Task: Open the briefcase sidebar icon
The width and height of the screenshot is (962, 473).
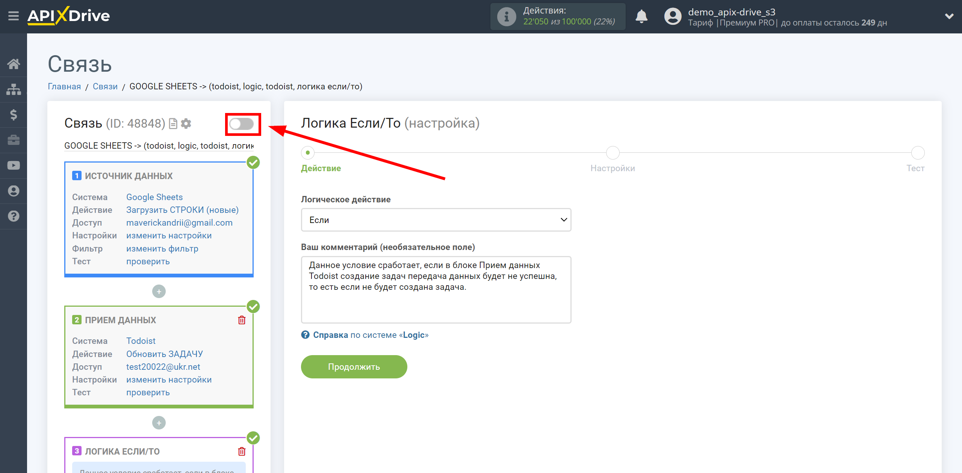Action: 14,140
